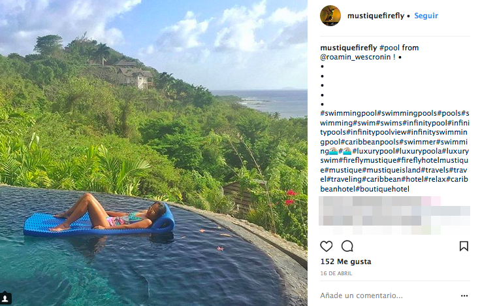Viewport: 480px width, 306px height.
Task: Like the post with the heart icon
Action: tap(327, 246)
